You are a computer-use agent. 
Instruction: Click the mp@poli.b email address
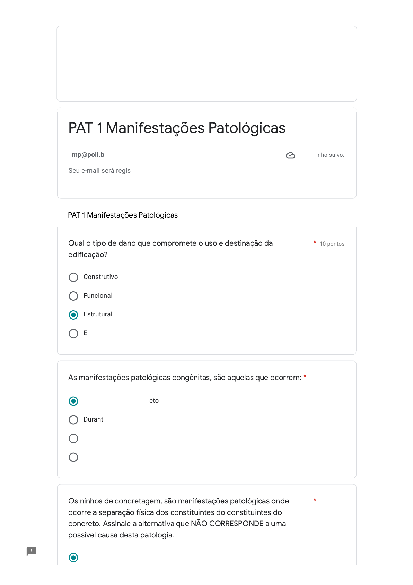(88, 155)
